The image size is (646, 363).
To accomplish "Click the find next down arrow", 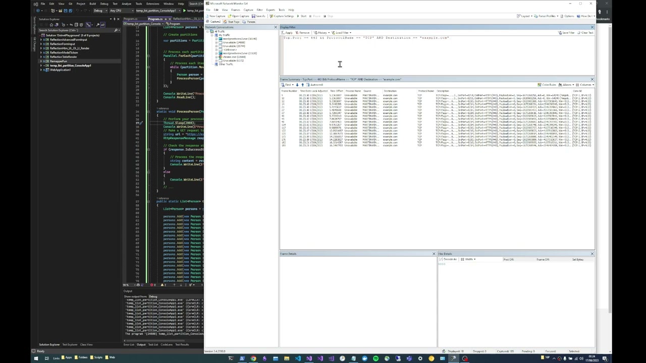I will [297, 85].
